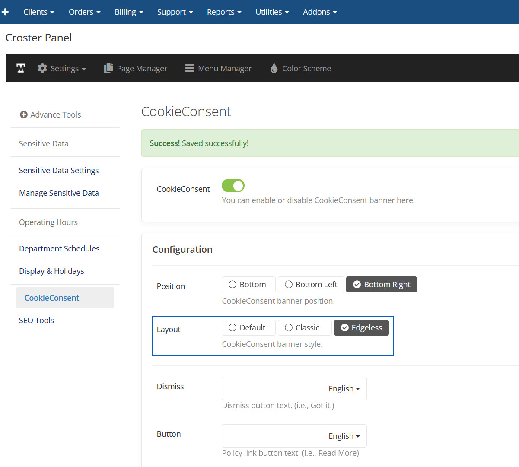This screenshot has width=519, height=467.
Task: Open SEO Tools in sidebar
Action: pos(36,321)
